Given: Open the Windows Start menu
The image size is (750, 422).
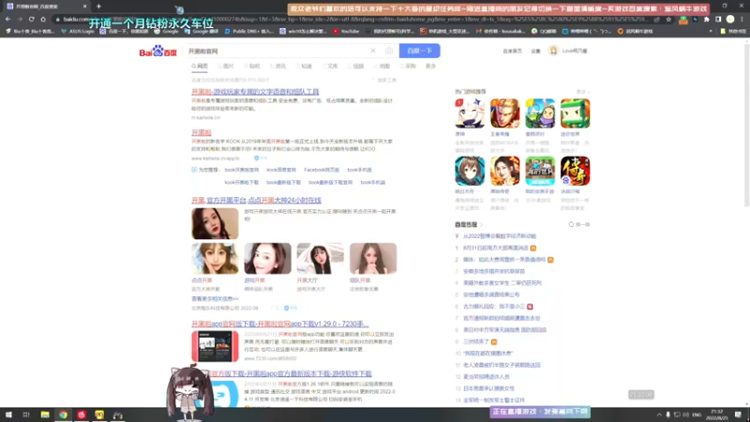Looking at the screenshot, I should (8, 414).
